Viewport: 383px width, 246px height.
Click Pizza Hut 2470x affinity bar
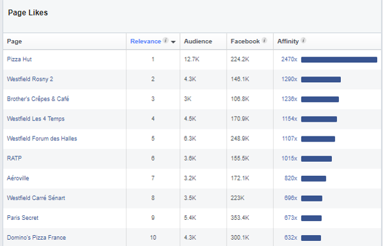coord(339,59)
